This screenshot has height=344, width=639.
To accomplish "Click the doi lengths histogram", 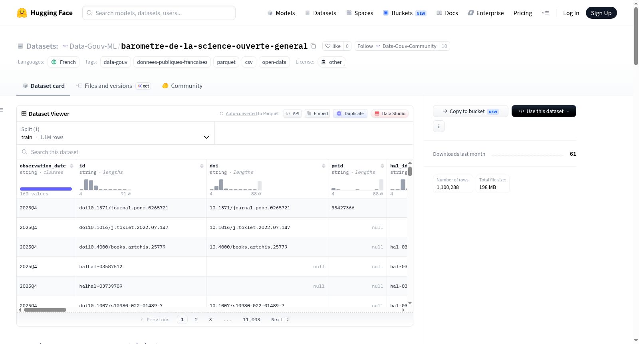I will [x=236, y=185].
